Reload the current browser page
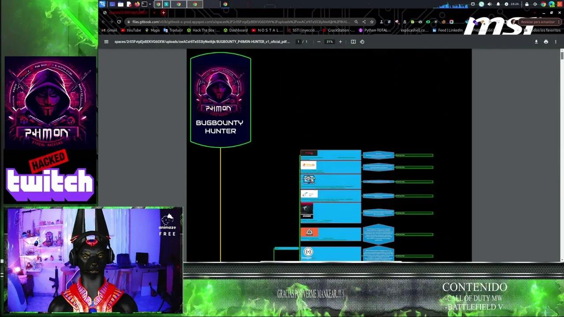 (x=119, y=22)
